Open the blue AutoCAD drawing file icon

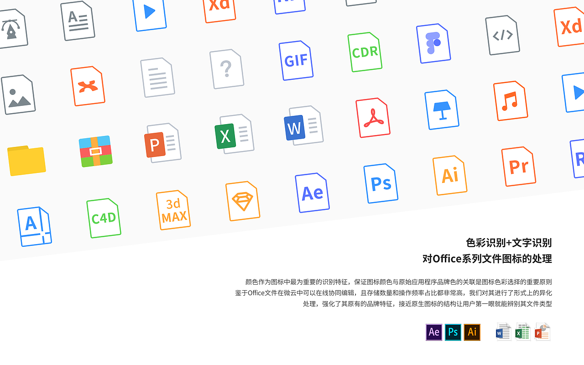tap(34, 227)
